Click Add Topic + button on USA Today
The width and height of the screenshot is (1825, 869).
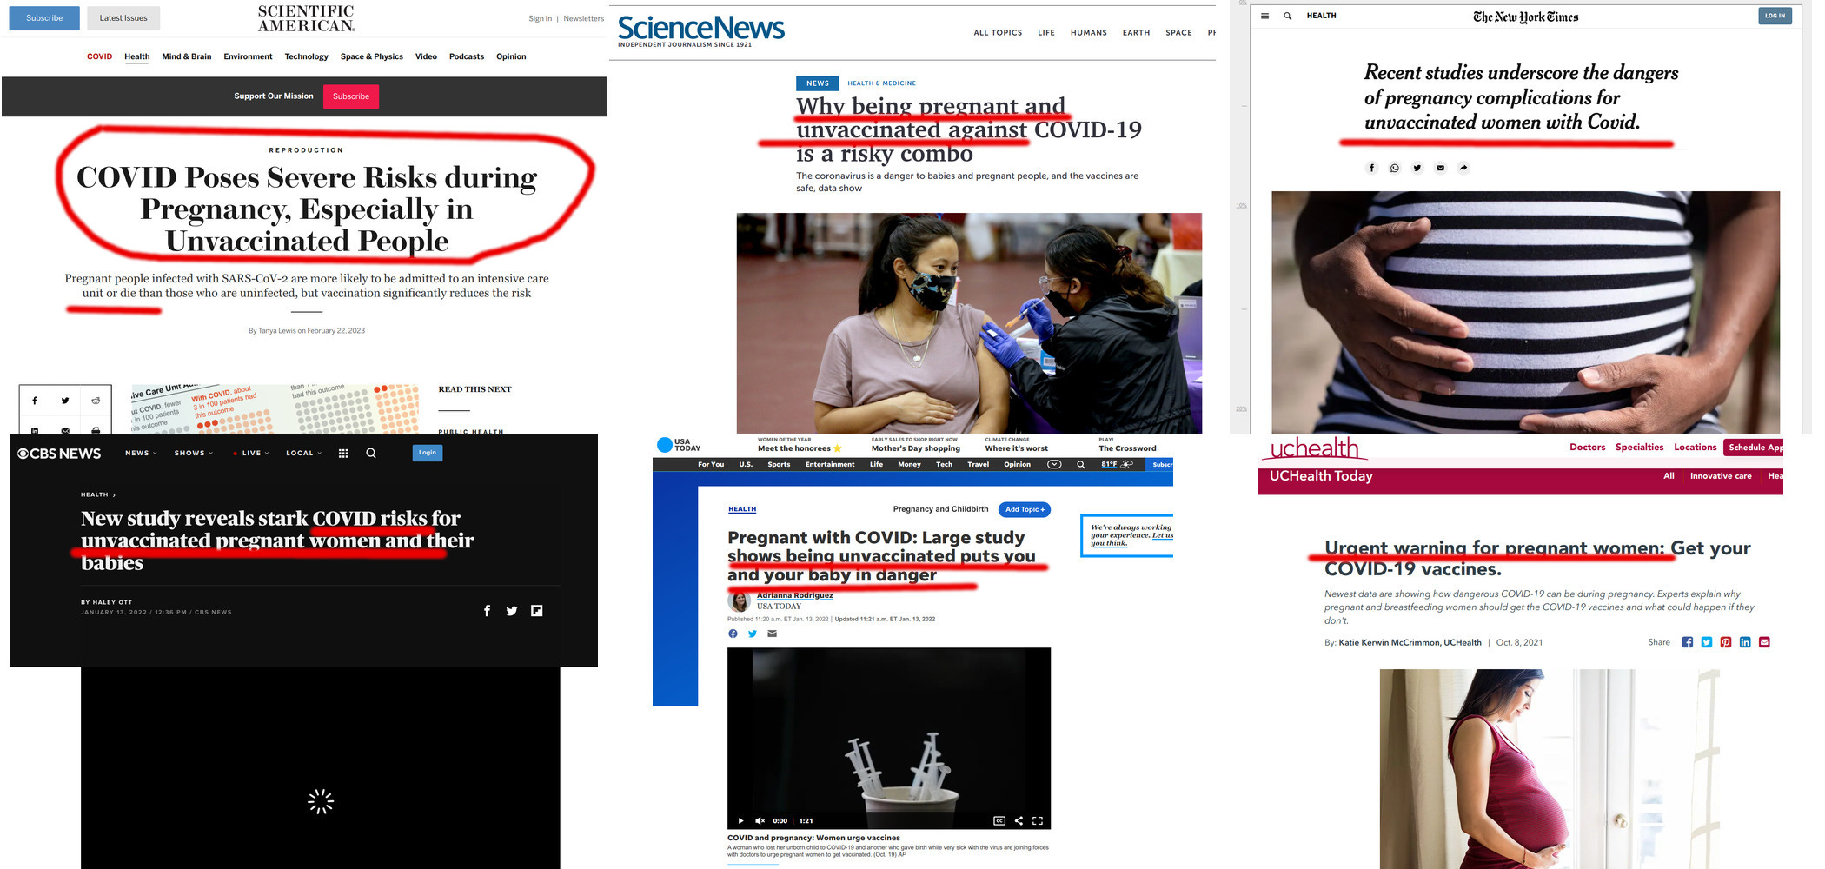coord(1025,510)
